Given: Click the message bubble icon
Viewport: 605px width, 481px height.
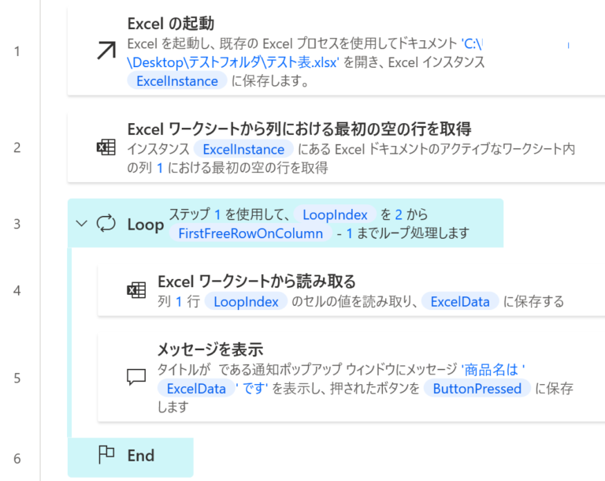Looking at the screenshot, I should pyautogui.click(x=136, y=378).
